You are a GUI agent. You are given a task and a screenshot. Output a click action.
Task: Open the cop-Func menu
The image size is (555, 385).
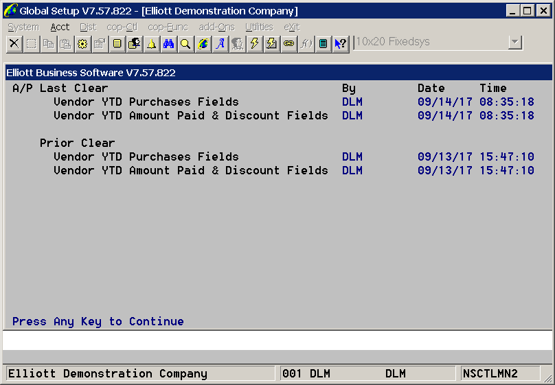tap(168, 27)
